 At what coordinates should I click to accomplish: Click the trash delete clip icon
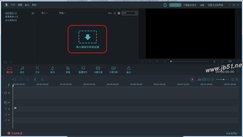point(42,79)
